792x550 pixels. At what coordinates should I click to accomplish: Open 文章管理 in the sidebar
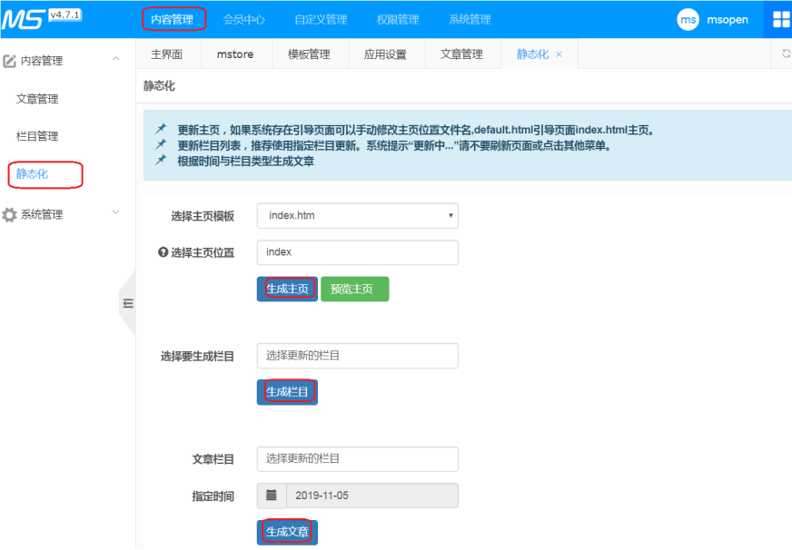click(x=37, y=99)
